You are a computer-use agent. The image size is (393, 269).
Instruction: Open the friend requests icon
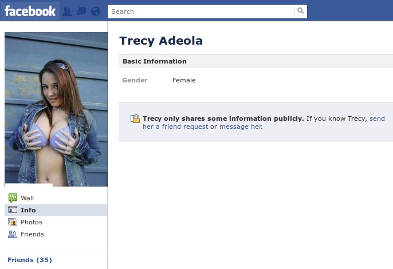click(x=67, y=11)
